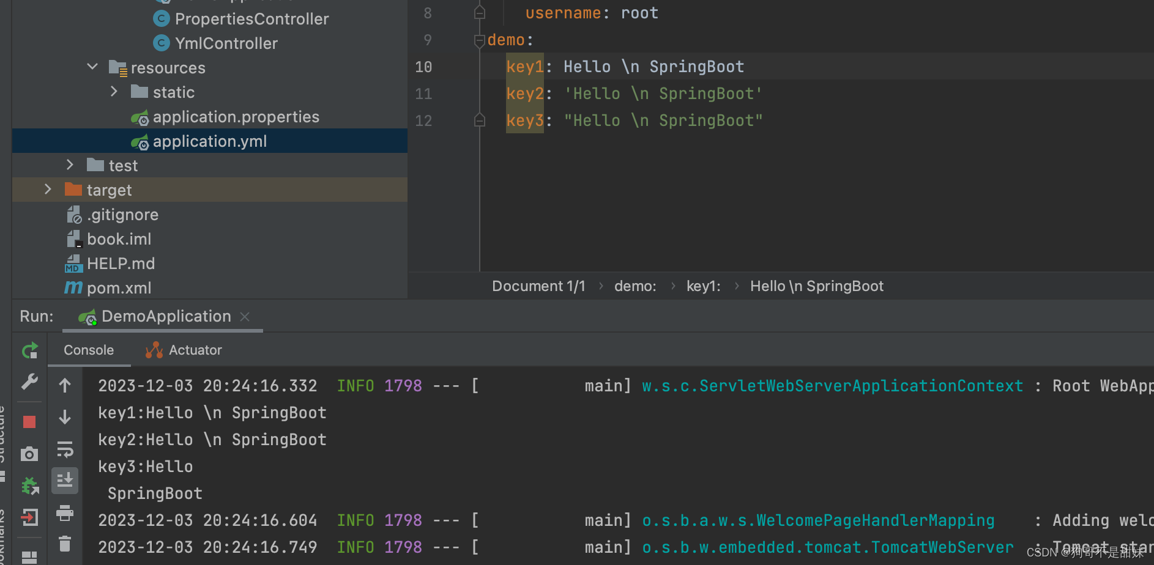Viewport: 1154px width, 565px height.
Task: Select the static folder
Action: coord(174,92)
